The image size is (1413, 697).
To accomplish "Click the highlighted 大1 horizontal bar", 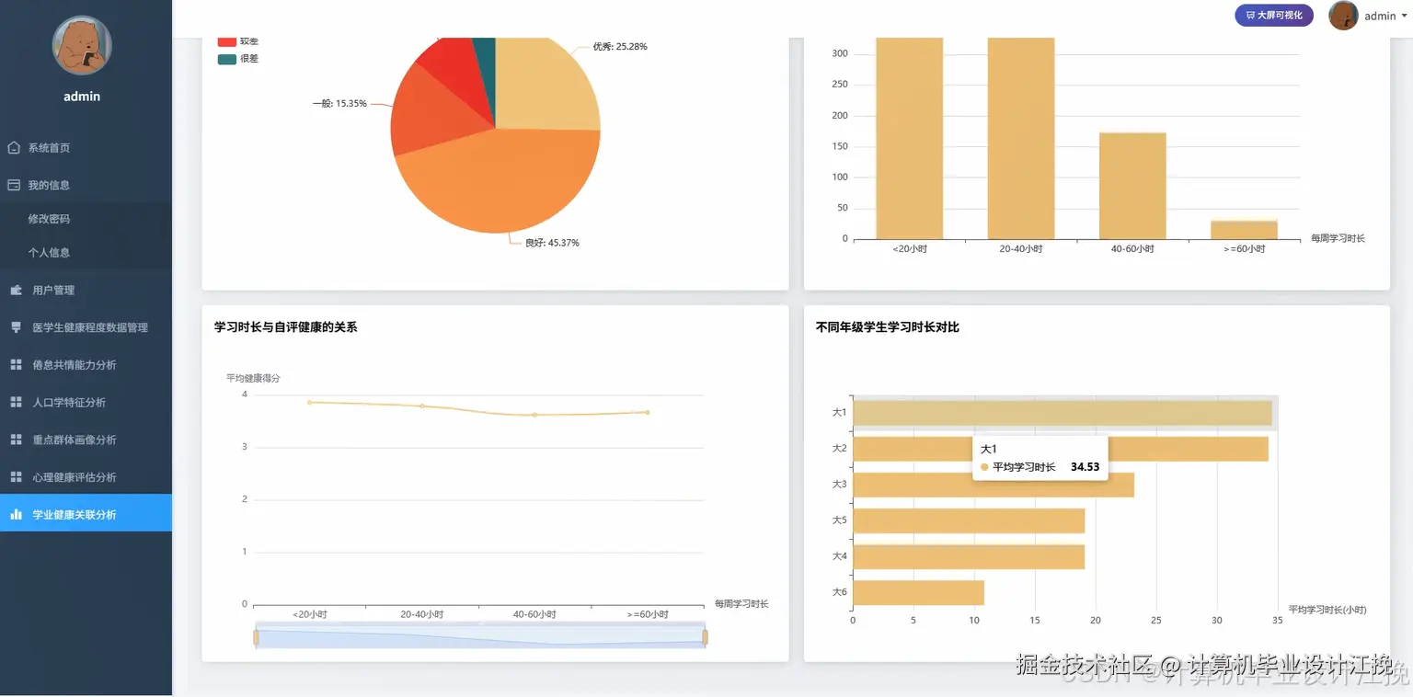I will (x=1063, y=413).
